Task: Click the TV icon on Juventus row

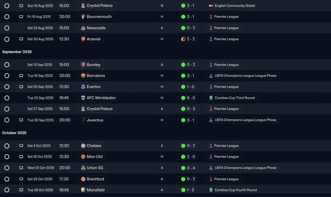Action: (x=21, y=120)
